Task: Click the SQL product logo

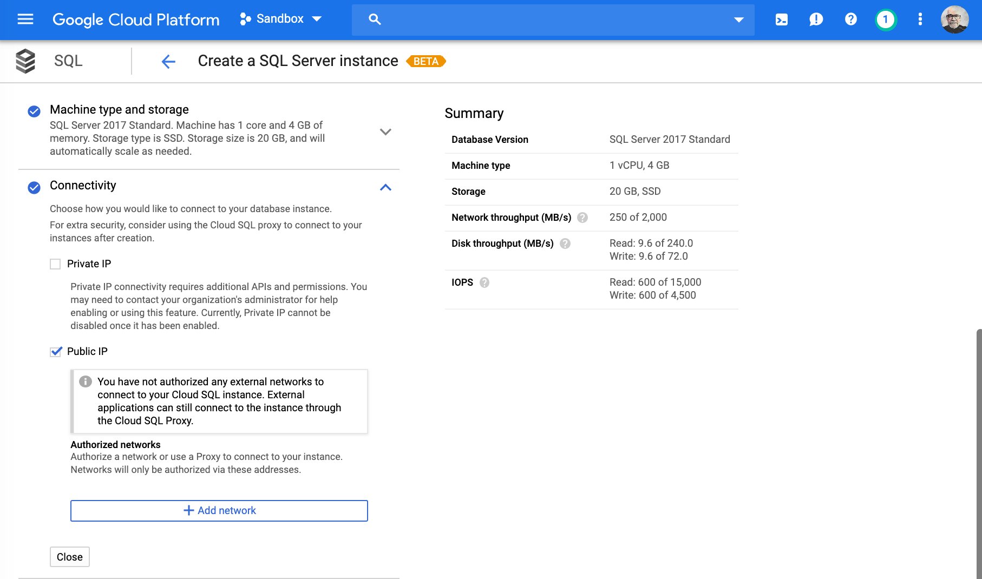Action: click(x=25, y=61)
